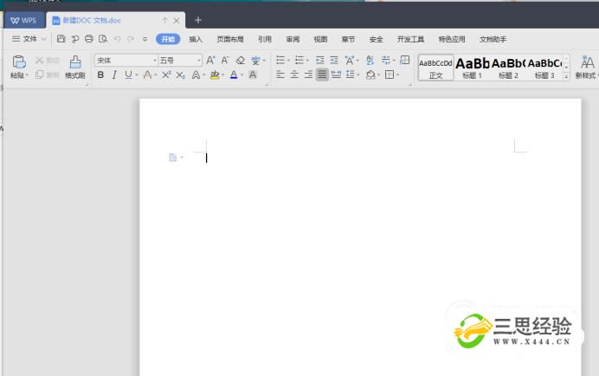599x376 pixels.
Task: Increase font size with the A+ icon
Action: coord(210,61)
